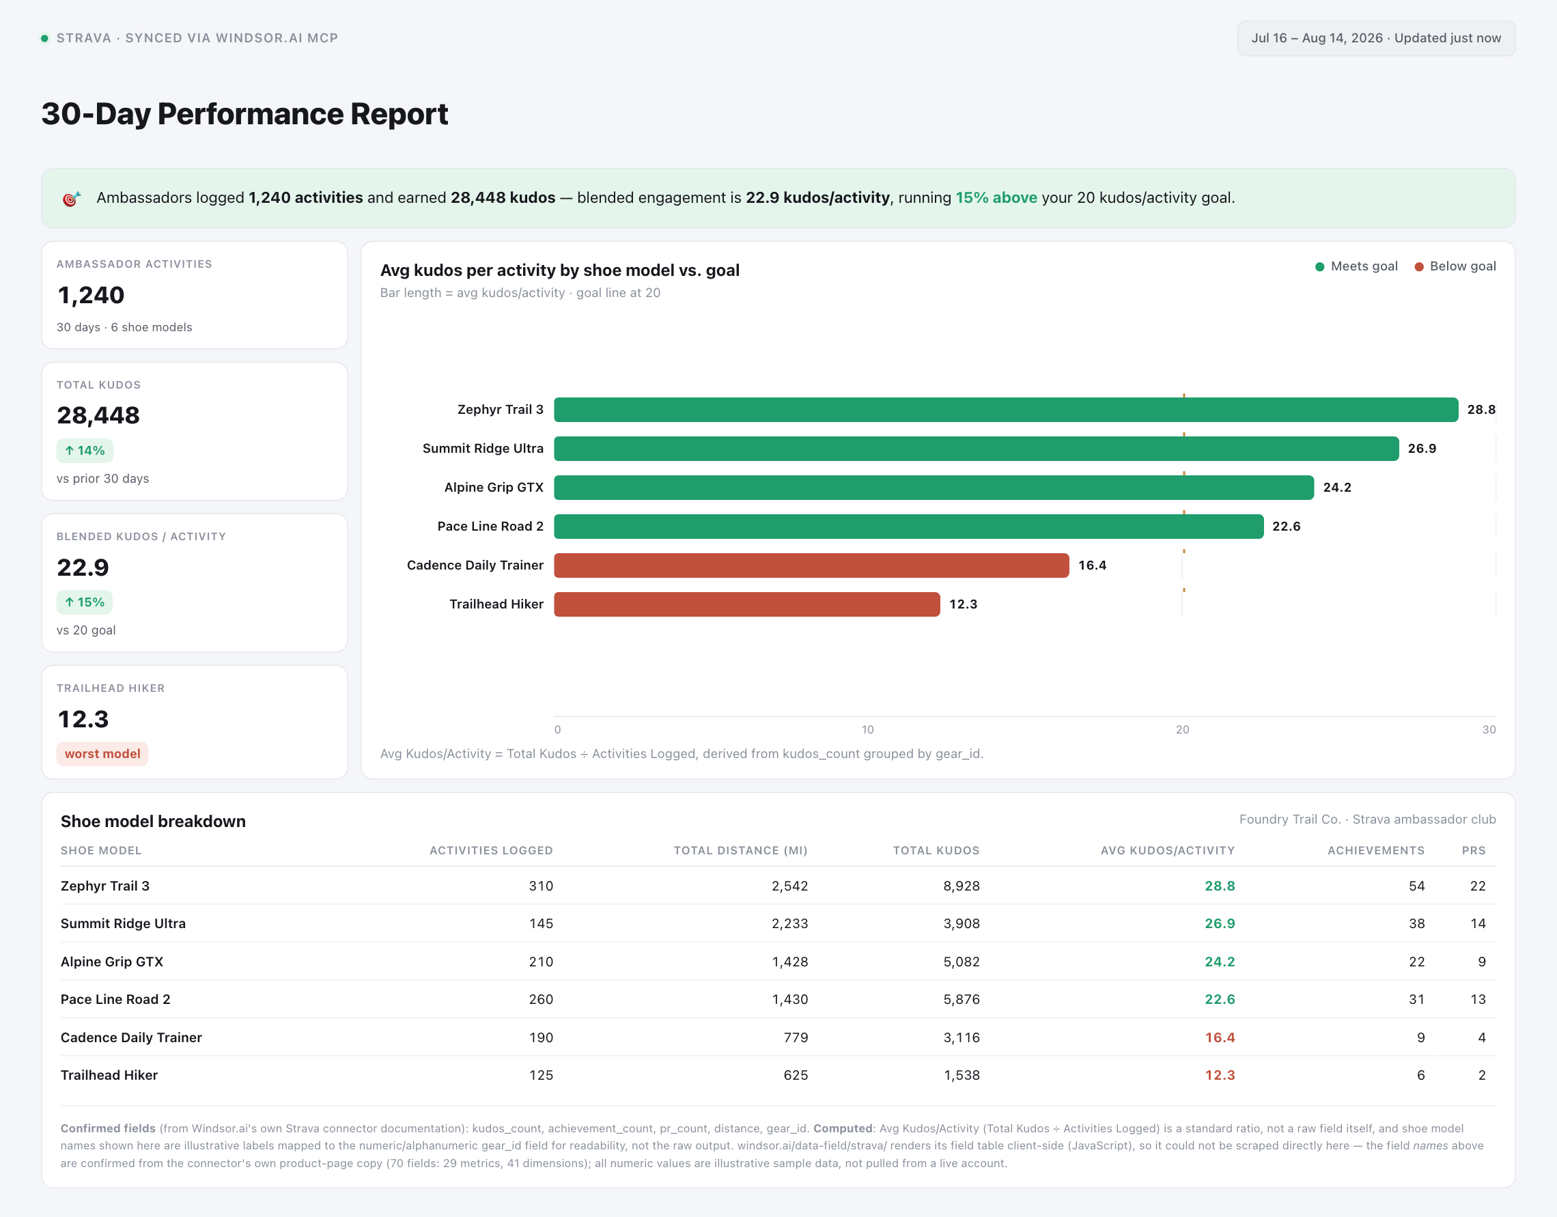Click the Alpine Grip GTX chart bar

pos(934,488)
